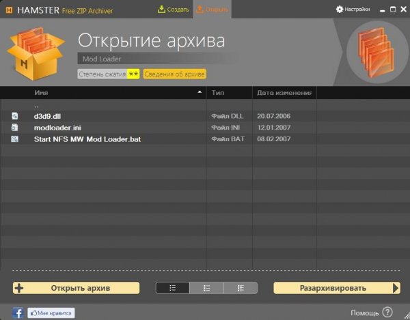Open Настройки settings gear
Image resolution: width=410 pixels, height=320 pixels.
(x=353, y=10)
